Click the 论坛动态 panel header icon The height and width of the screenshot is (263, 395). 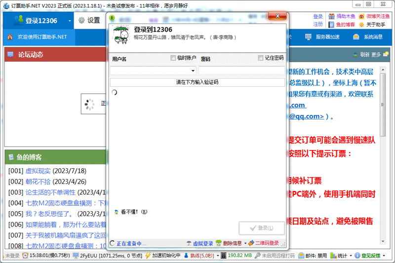(10, 54)
